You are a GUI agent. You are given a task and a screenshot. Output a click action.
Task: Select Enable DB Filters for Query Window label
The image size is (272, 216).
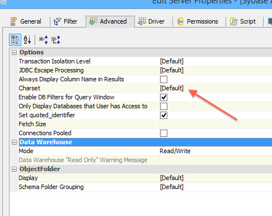click(67, 97)
